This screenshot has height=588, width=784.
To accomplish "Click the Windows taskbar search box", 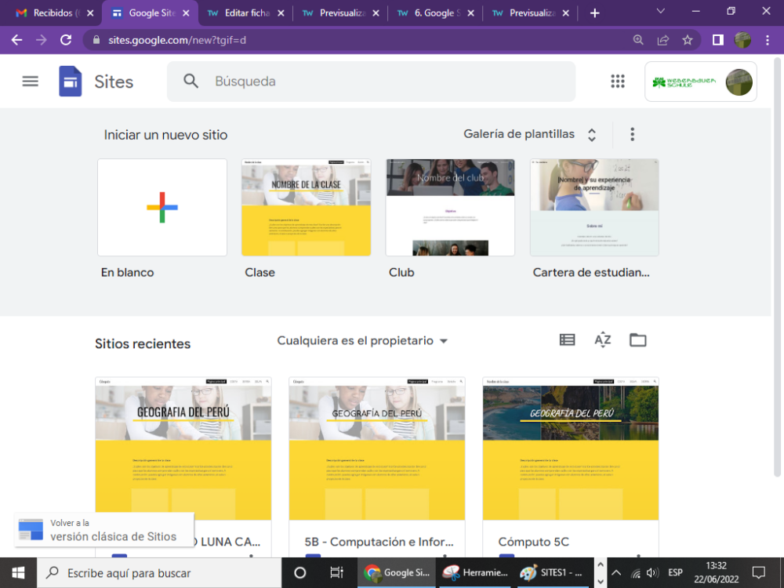I will 159,573.
